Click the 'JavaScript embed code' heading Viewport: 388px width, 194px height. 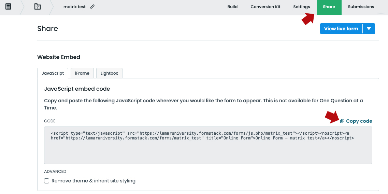pyautogui.click(x=77, y=89)
